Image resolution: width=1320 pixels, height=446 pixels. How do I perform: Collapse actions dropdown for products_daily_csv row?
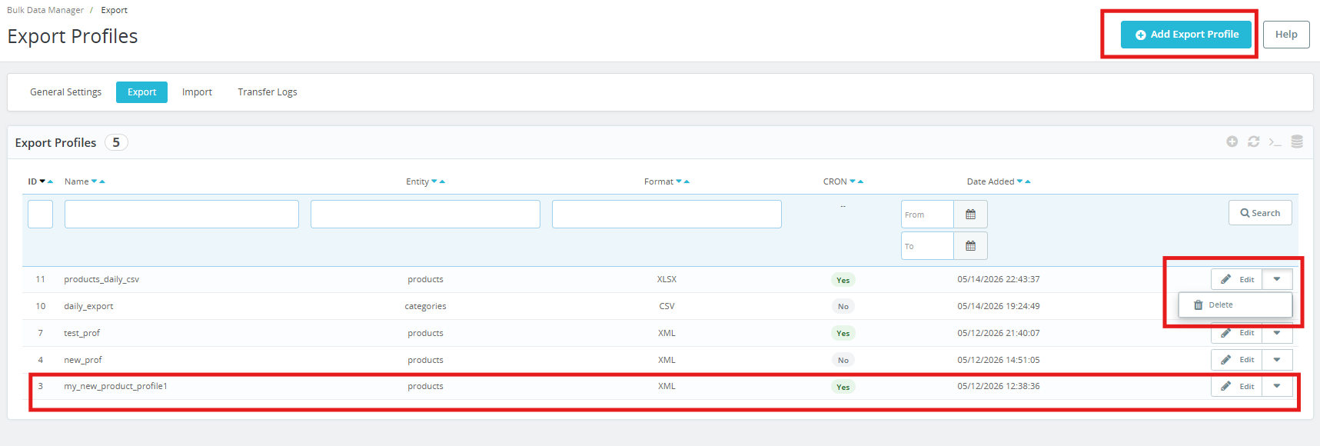[1277, 279]
